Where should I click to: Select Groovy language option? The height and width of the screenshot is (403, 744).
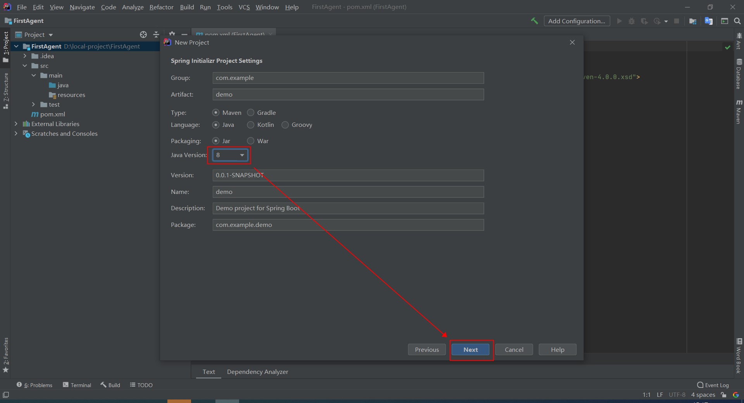[x=297, y=125]
